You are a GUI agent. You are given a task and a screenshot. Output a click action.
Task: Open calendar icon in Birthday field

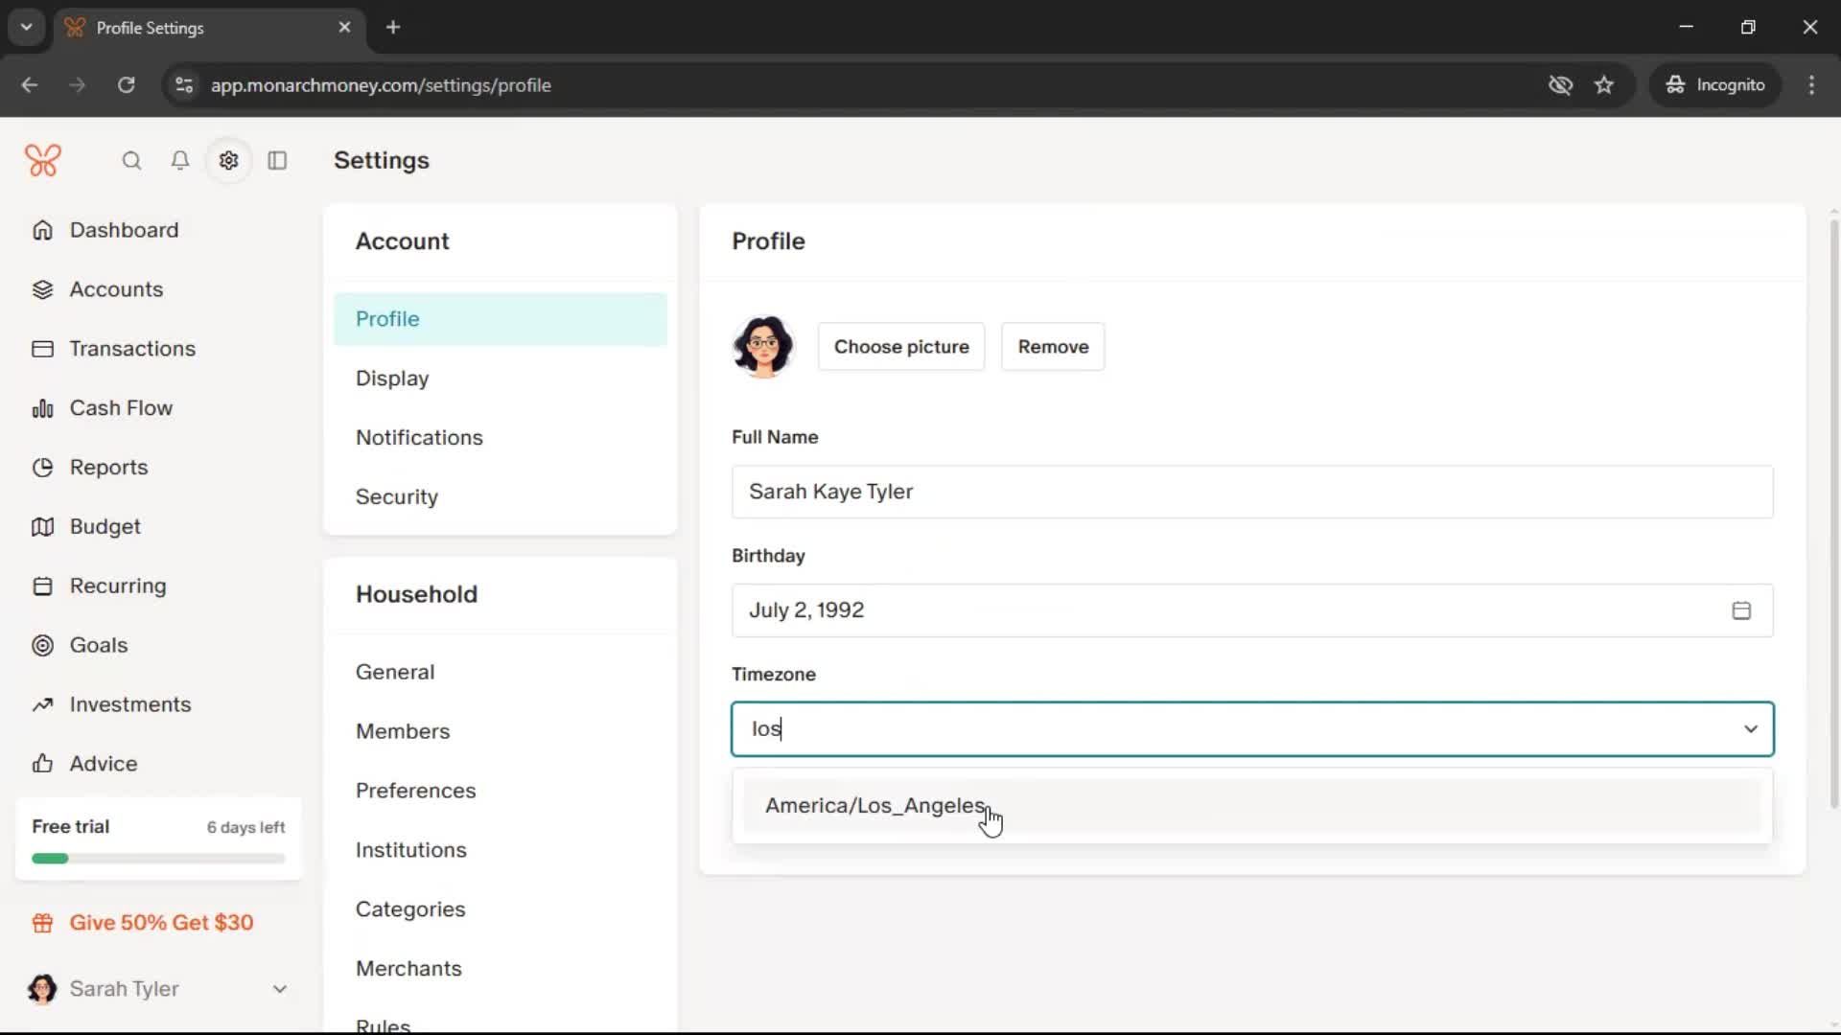pos(1741,610)
